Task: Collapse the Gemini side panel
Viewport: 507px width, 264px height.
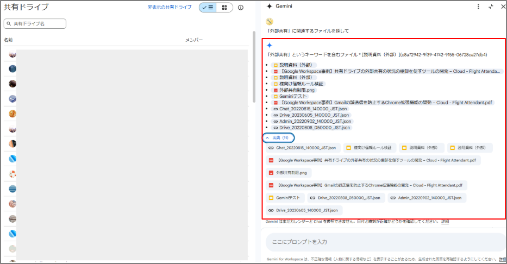Action: [491, 7]
